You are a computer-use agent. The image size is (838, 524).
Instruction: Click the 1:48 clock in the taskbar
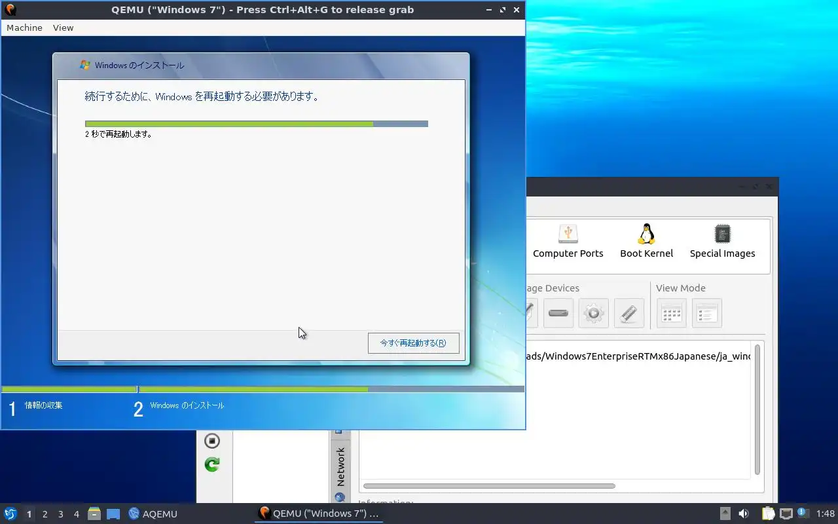[x=826, y=514]
